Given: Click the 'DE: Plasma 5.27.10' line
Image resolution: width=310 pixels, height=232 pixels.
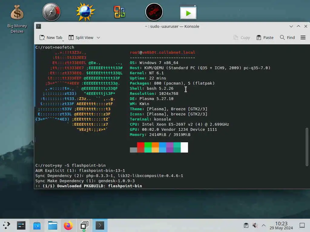Looking at the screenshot, I should click(x=152, y=99).
